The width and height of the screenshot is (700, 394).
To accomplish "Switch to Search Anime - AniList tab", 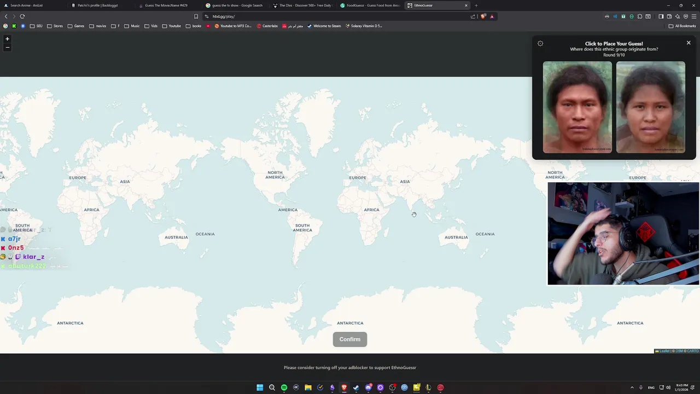I will point(33,5).
